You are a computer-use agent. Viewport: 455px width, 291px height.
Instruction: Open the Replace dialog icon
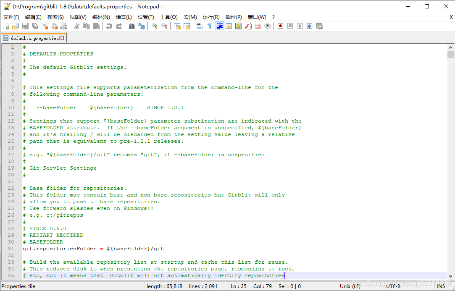pyautogui.click(x=141, y=26)
